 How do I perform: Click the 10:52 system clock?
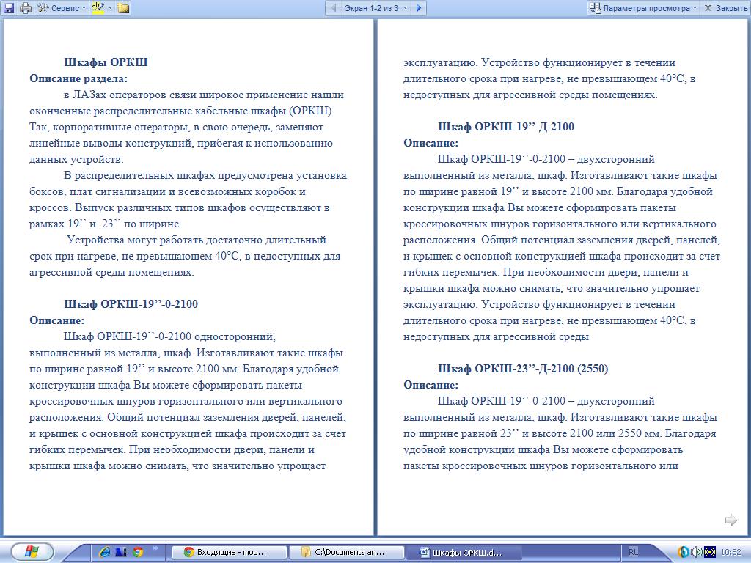(731, 552)
